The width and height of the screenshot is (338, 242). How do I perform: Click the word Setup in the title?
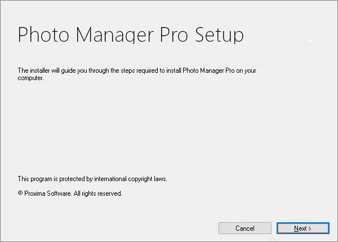coord(219,35)
